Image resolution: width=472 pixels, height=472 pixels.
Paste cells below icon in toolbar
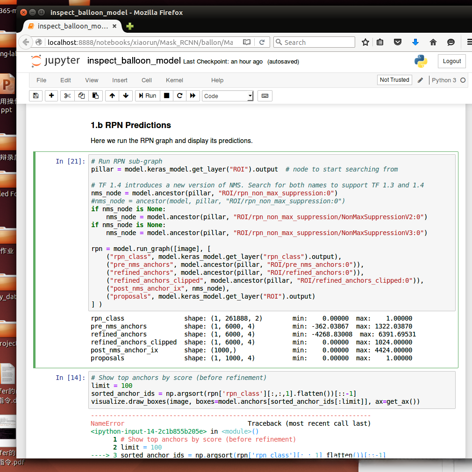tap(95, 96)
